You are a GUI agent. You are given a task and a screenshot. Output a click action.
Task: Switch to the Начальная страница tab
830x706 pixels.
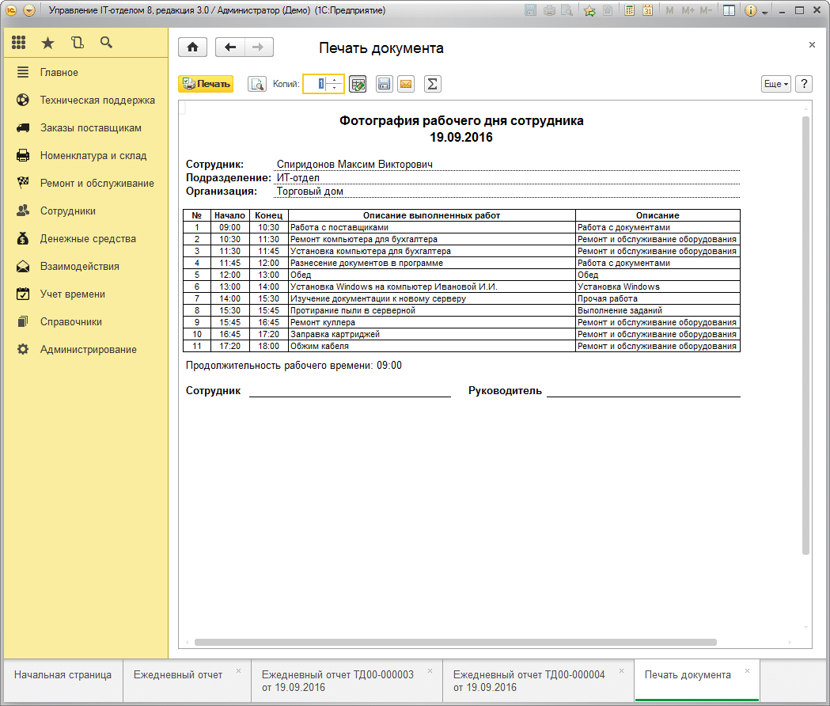(63, 675)
